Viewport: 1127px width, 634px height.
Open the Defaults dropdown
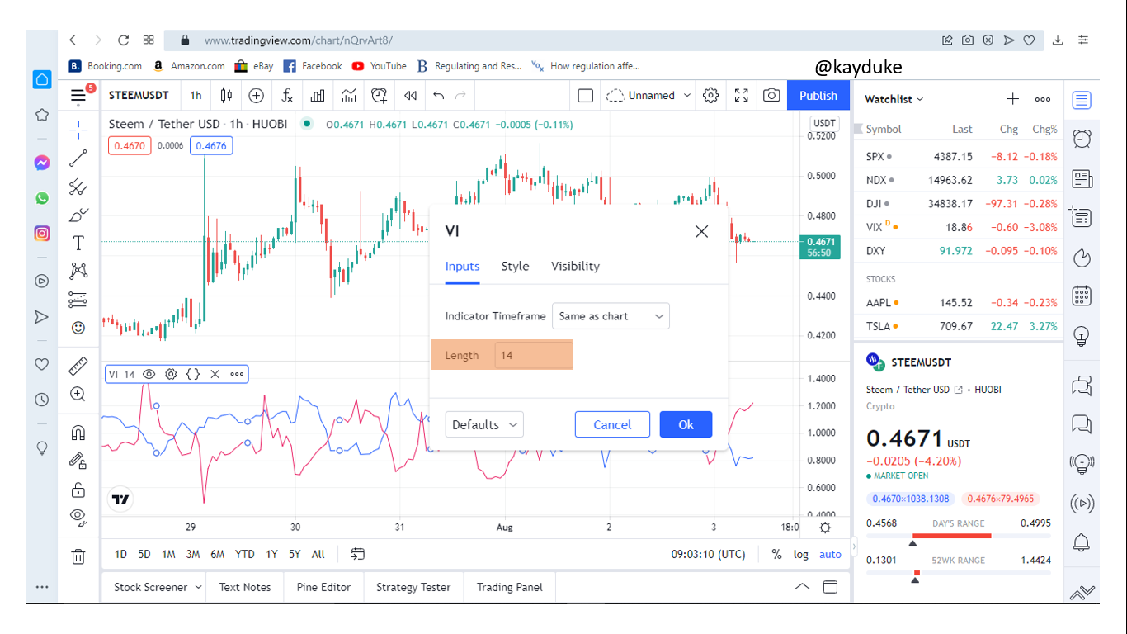484,424
